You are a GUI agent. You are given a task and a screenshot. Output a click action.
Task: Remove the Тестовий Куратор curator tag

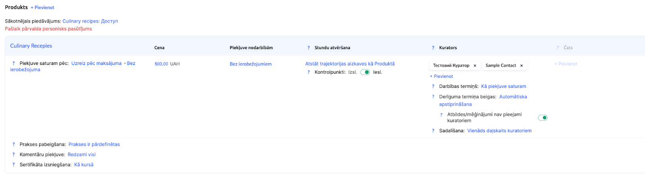click(x=475, y=66)
